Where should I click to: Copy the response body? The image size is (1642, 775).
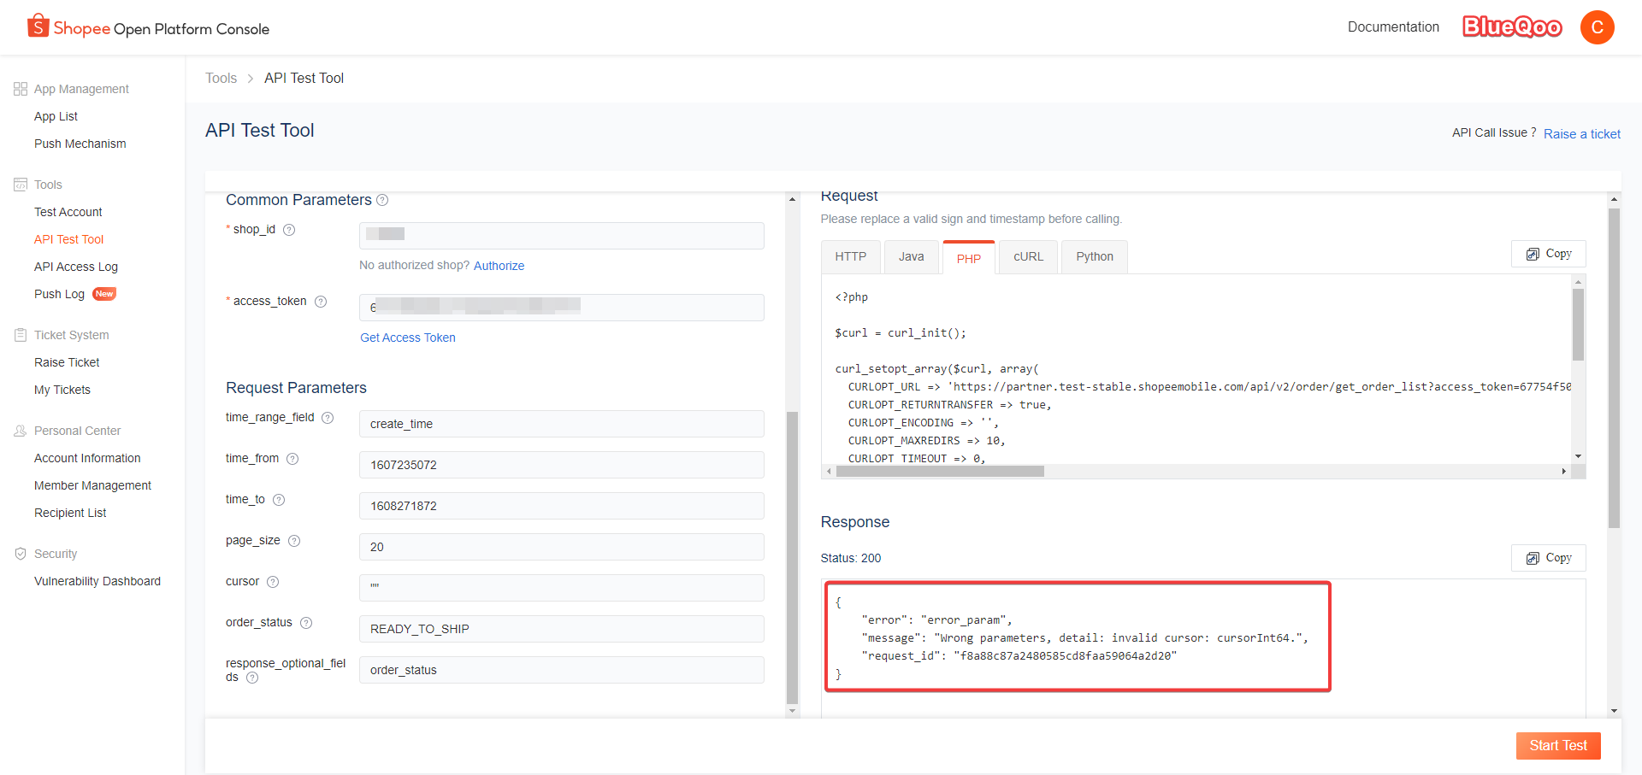tap(1548, 557)
